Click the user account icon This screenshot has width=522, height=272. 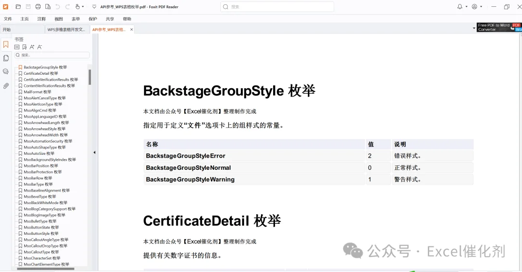[475, 7]
